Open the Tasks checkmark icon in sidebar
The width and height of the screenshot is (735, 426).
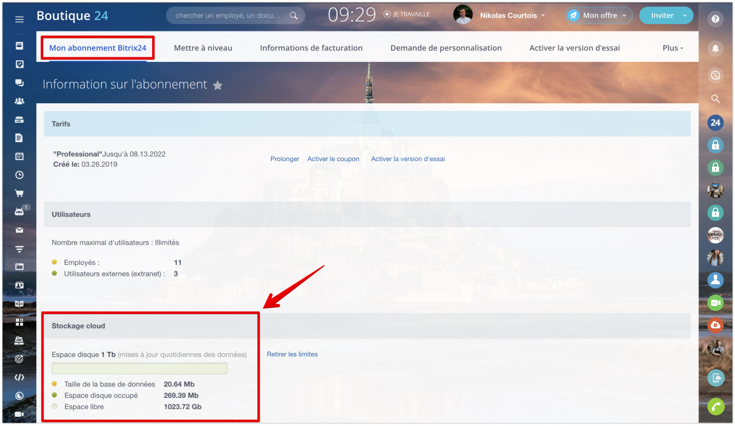click(x=19, y=64)
